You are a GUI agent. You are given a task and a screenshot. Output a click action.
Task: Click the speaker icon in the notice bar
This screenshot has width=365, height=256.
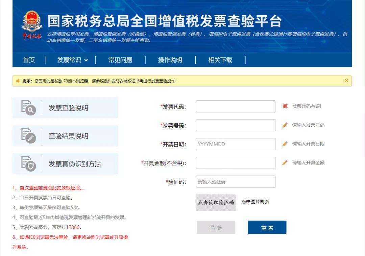(18, 81)
